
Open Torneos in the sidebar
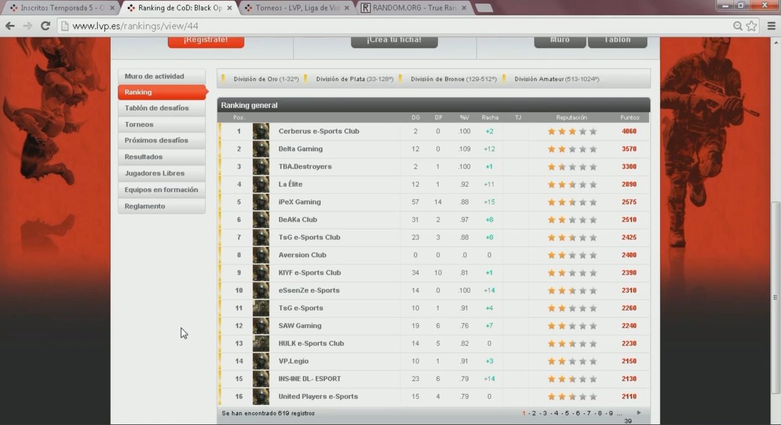coord(161,124)
